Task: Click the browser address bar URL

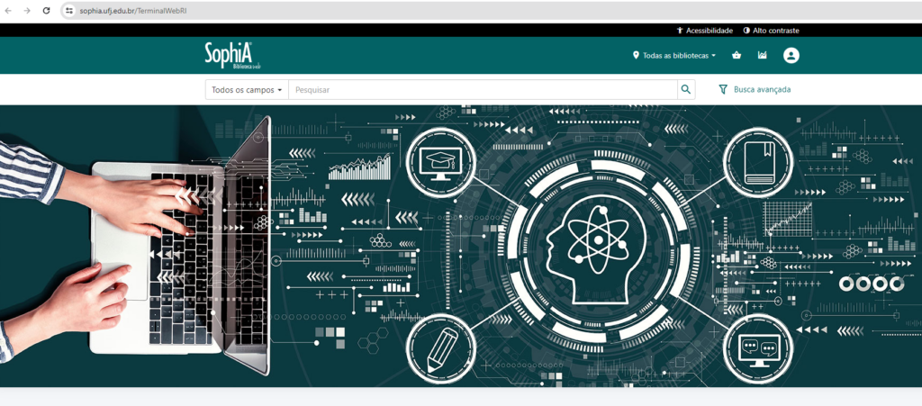Action: (x=135, y=11)
